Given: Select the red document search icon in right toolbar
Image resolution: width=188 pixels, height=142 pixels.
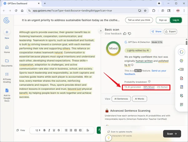Looking at the screenshot, I should [181, 78].
